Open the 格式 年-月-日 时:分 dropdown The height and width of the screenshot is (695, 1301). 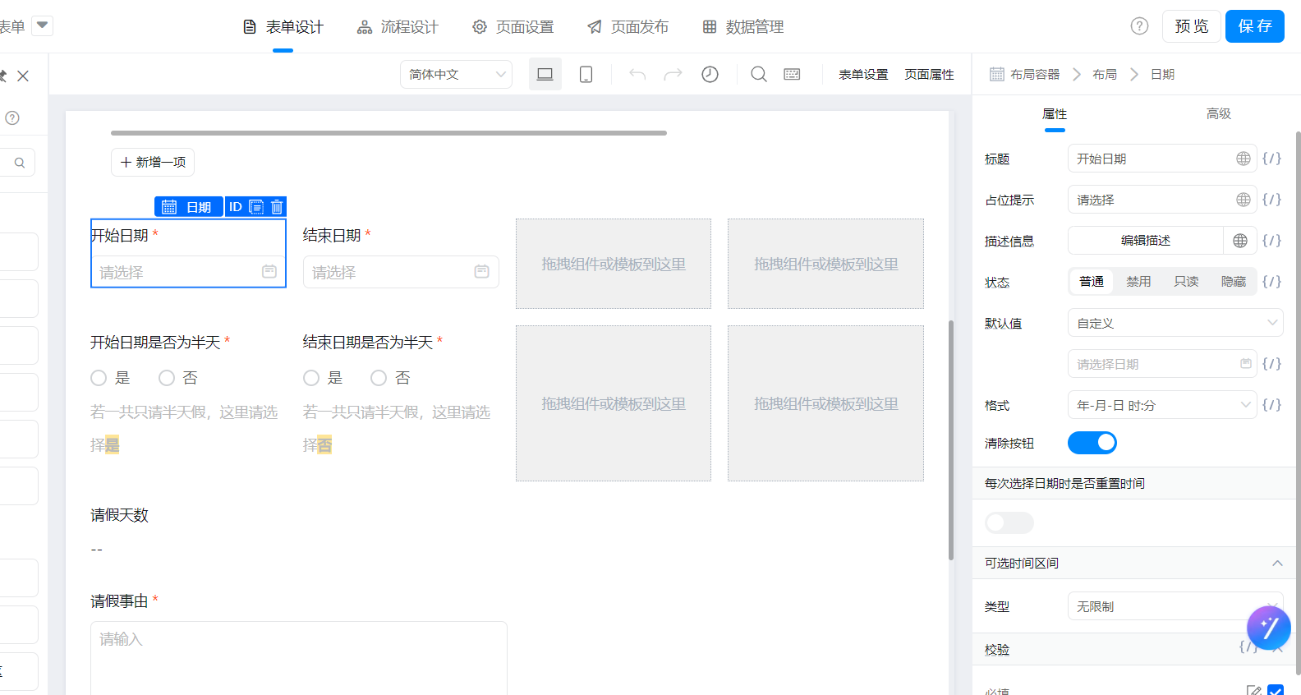[x=1162, y=405]
